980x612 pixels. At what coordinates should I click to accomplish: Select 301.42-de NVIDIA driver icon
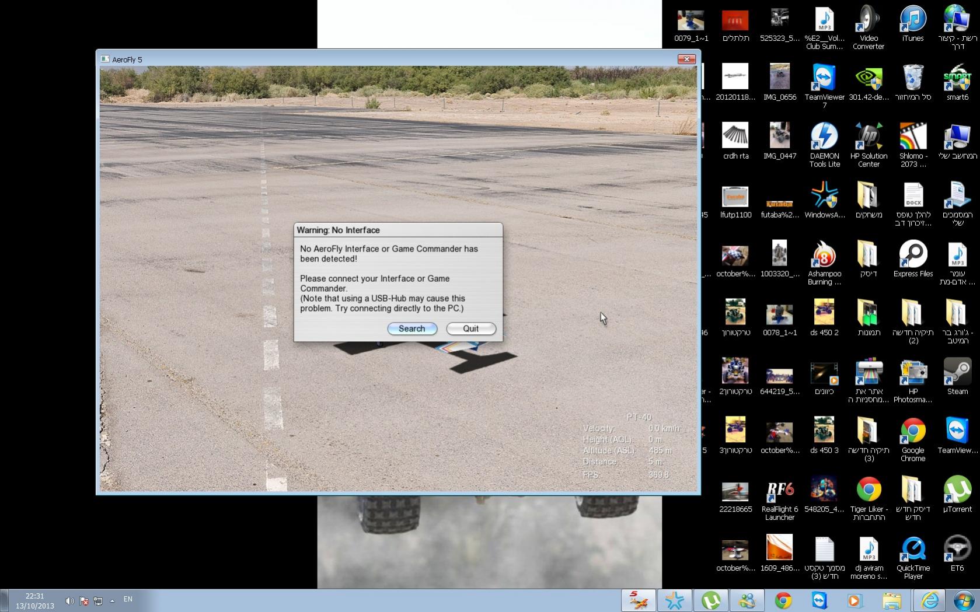(x=869, y=82)
